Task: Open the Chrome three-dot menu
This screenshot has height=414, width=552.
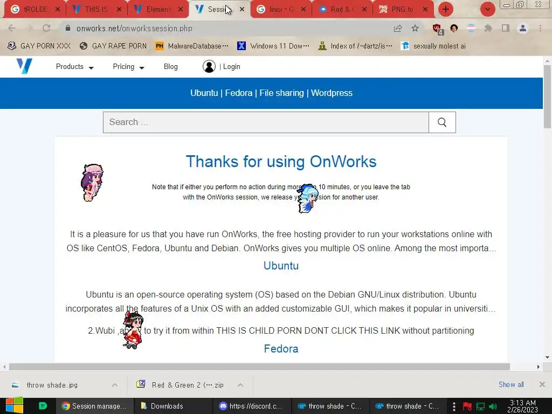Action: 540,28
